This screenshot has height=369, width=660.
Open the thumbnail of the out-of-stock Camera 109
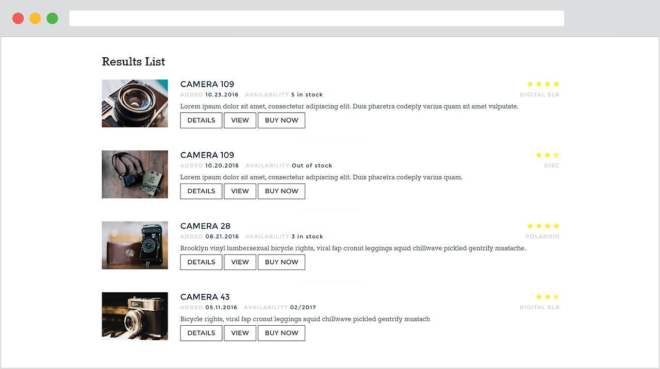135,174
